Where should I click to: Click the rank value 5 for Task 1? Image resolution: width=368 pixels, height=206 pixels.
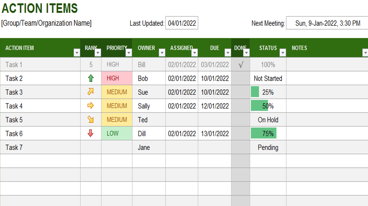(x=91, y=65)
